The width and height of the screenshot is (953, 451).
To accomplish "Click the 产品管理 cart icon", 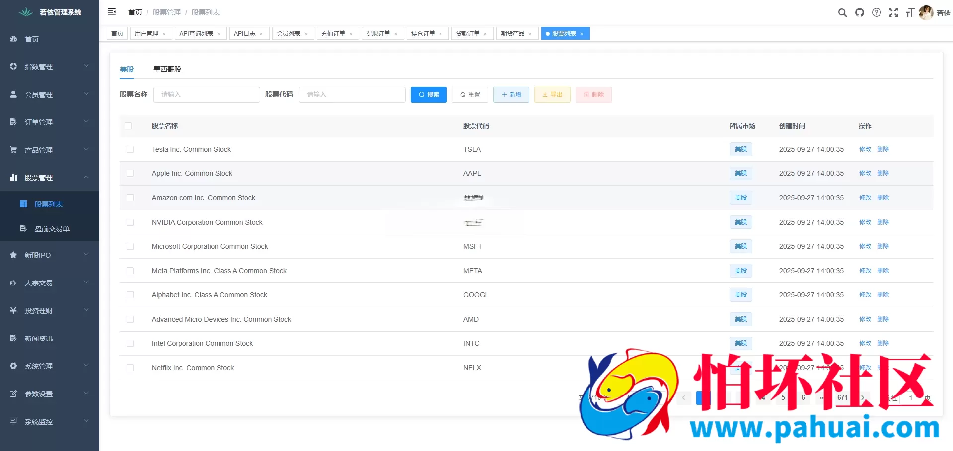I will click(x=13, y=150).
